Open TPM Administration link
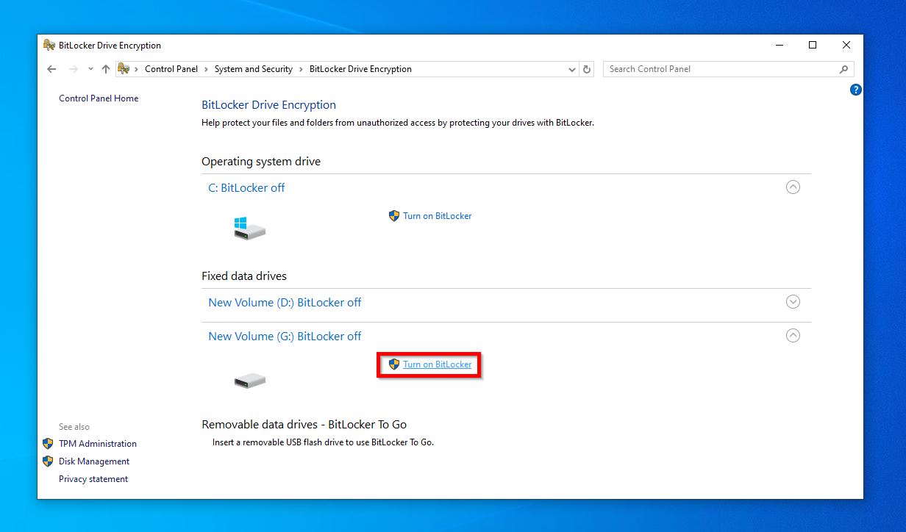906x532 pixels. 98,444
